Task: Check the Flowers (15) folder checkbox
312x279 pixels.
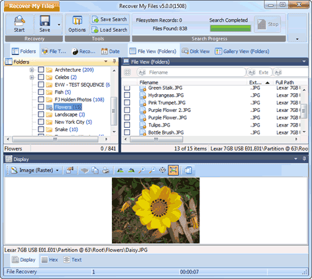Action: pos(41,107)
